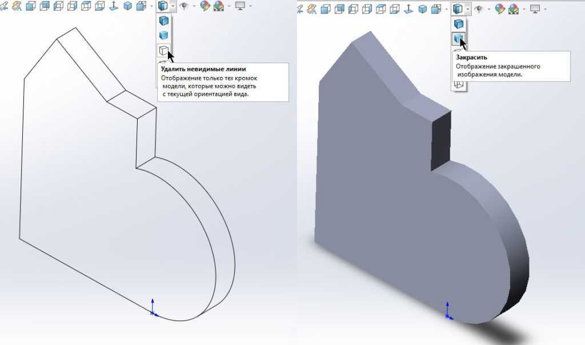Click Front view cube in left toolbar
Image resolution: width=585 pixels, height=345 pixels.
31,7
